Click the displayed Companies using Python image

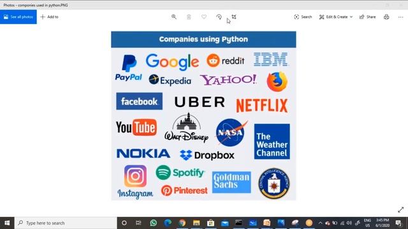pos(203,116)
